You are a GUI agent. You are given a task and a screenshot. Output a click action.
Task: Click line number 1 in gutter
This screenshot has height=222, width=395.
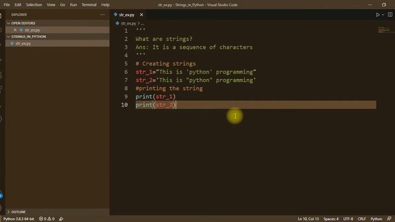click(126, 31)
